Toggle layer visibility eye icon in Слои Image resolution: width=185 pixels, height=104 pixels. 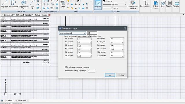87,8
